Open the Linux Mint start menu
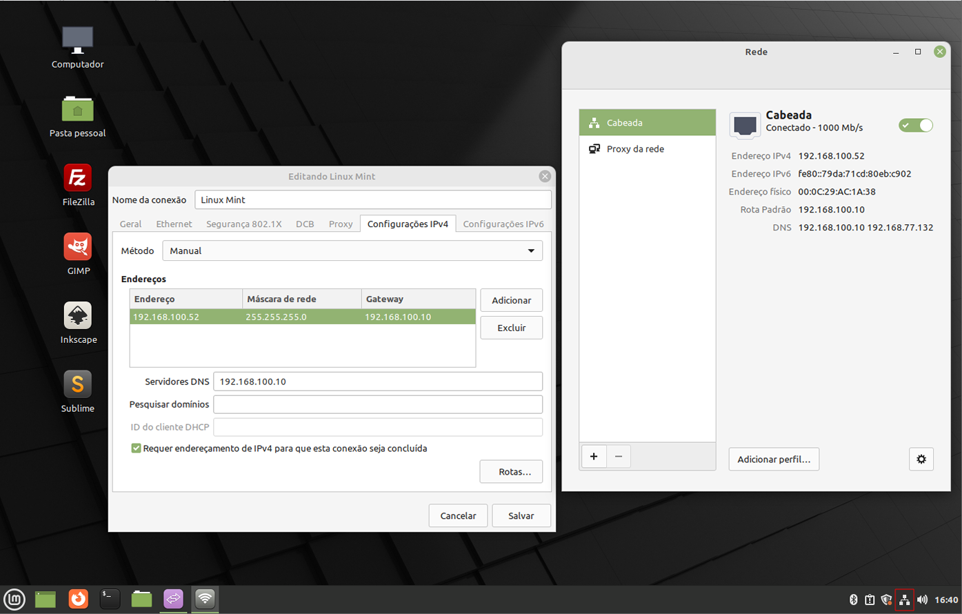962x614 pixels. click(14, 599)
